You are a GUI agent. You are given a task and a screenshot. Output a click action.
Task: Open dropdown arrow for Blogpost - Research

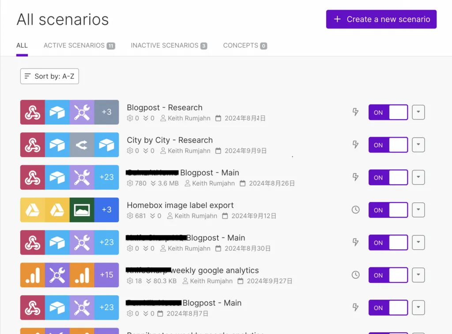(418, 112)
